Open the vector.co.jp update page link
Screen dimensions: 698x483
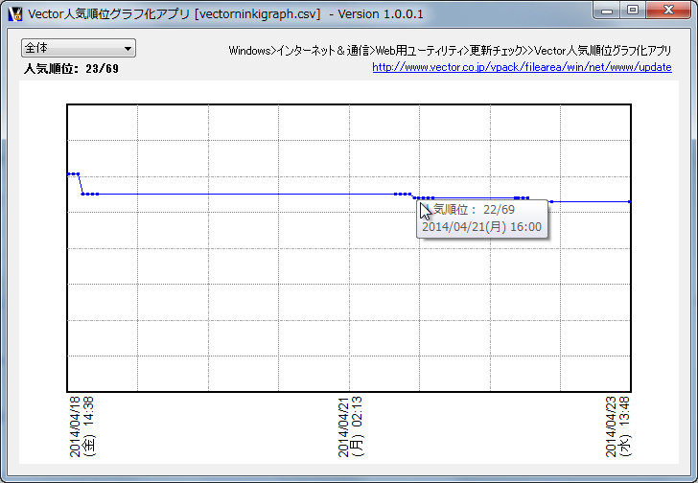(x=522, y=67)
